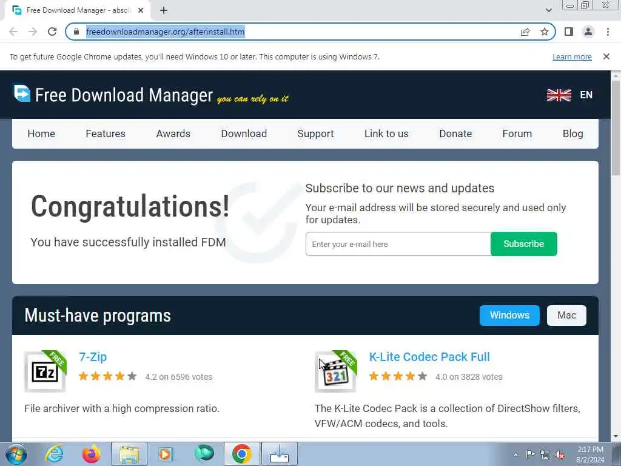Image resolution: width=621 pixels, height=466 pixels.
Task: Click the green Subscribe button
Action: 523,244
